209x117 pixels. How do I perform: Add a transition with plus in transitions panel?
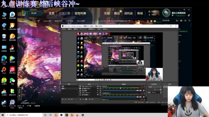coord(155,90)
